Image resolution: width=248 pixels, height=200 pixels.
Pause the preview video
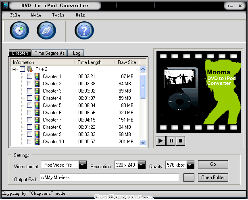click(x=171, y=141)
